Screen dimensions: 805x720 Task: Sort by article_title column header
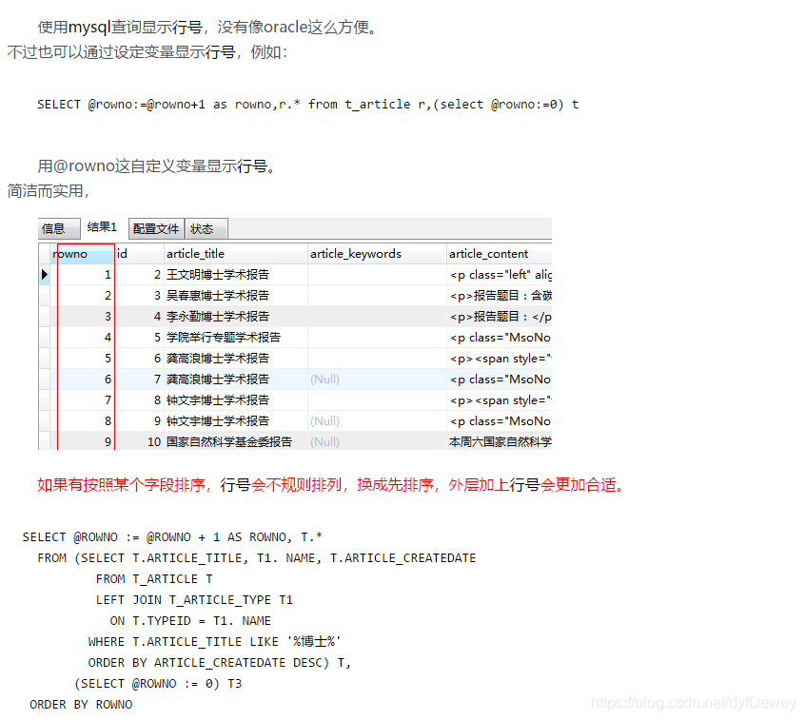click(236, 254)
